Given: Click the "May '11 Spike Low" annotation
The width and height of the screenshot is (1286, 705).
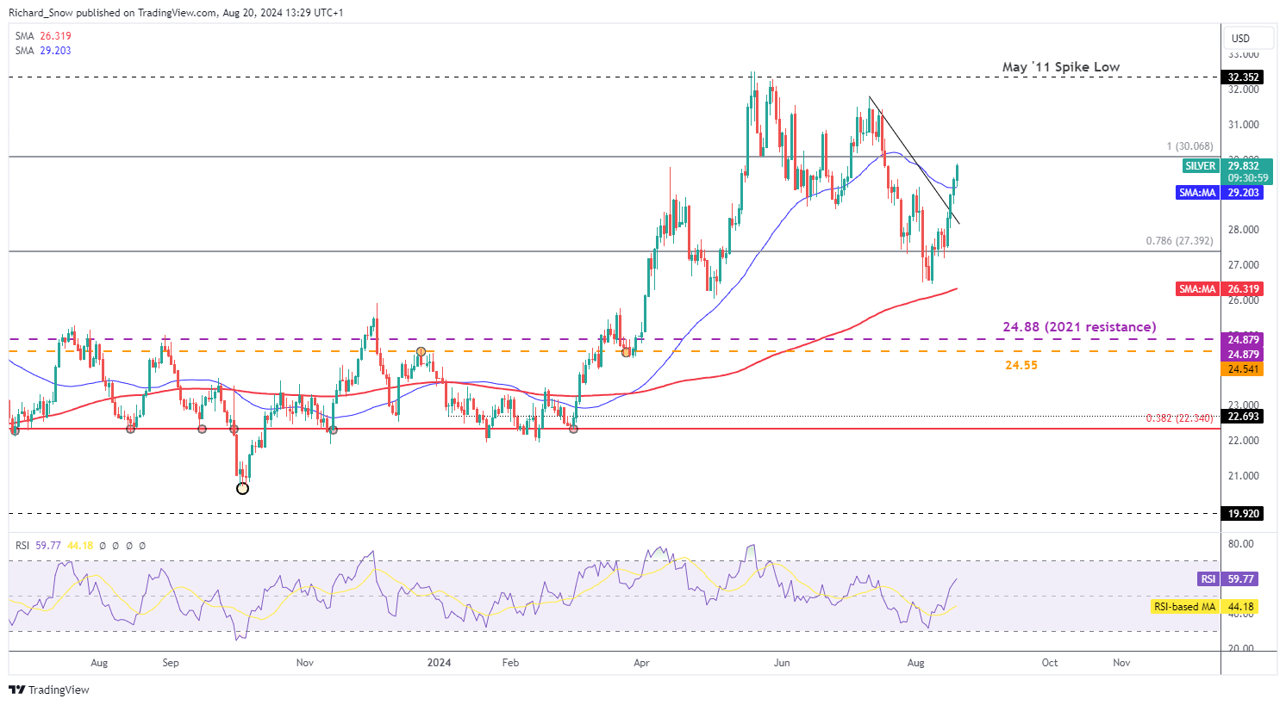Looking at the screenshot, I should 1061,66.
